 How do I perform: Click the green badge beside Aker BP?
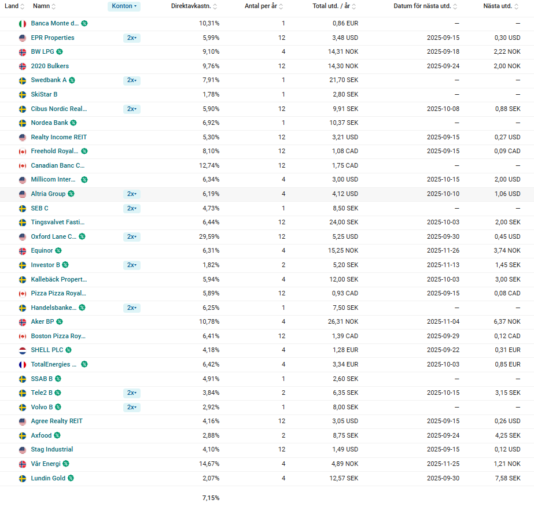click(60, 322)
